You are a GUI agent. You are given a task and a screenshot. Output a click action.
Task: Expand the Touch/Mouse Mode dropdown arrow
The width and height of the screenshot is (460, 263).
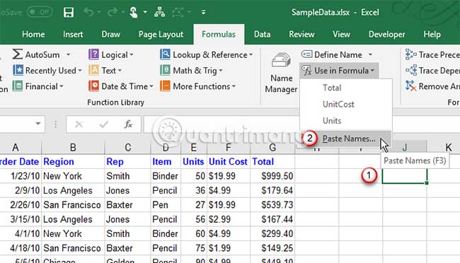pyautogui.click(x=145, y=12)
